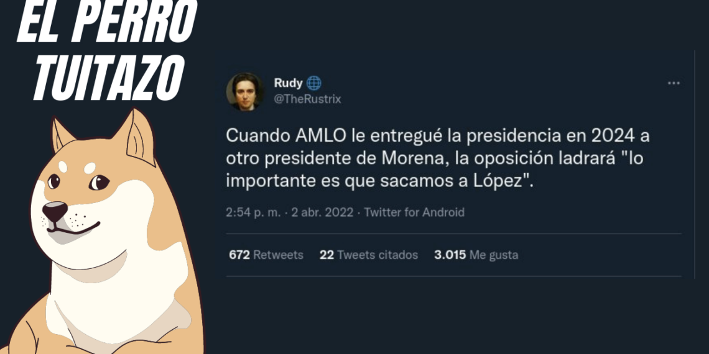This screenshot has height=354, width=709.
Task: Click the globe emoji beside Rudy
Action: tap(314, 83)
